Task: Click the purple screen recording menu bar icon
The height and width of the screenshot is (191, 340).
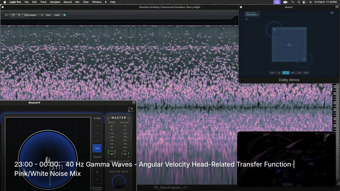Action: click(277, 2)
